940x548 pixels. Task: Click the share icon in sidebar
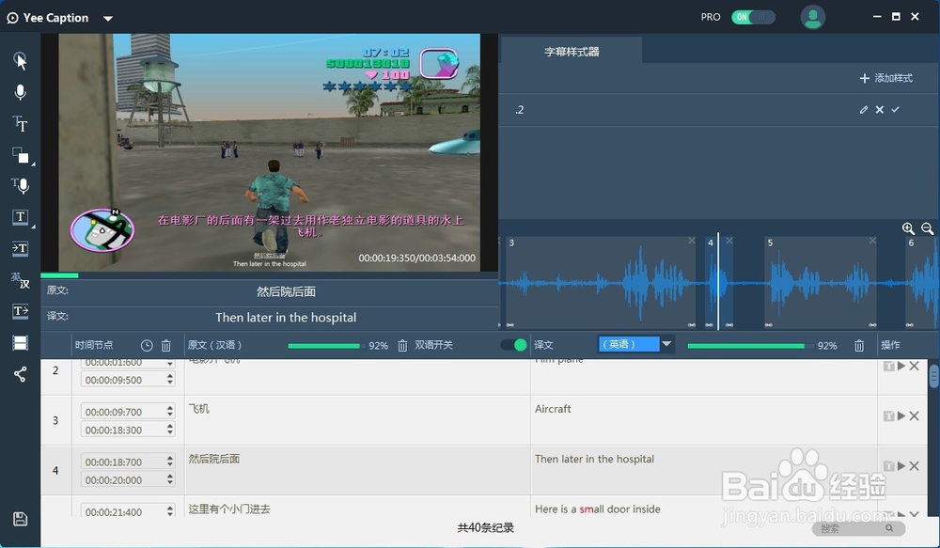[x=21, y=374]
